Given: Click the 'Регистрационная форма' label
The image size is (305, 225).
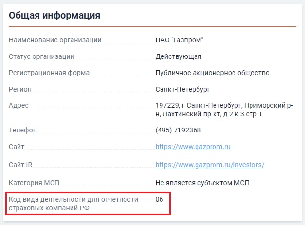Looking at the screenshot, I should point(49,73).
